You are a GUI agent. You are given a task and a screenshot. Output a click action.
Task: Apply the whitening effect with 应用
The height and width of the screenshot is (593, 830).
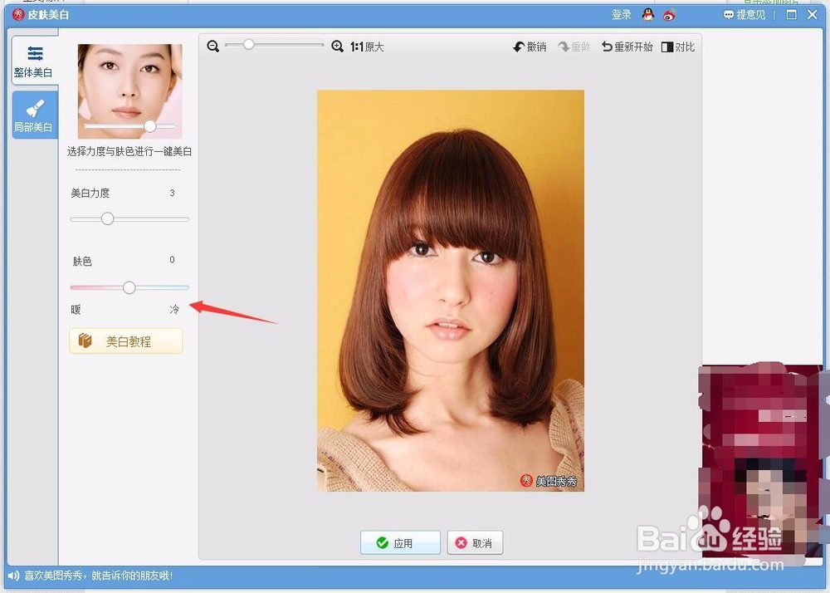pos(400,542)
